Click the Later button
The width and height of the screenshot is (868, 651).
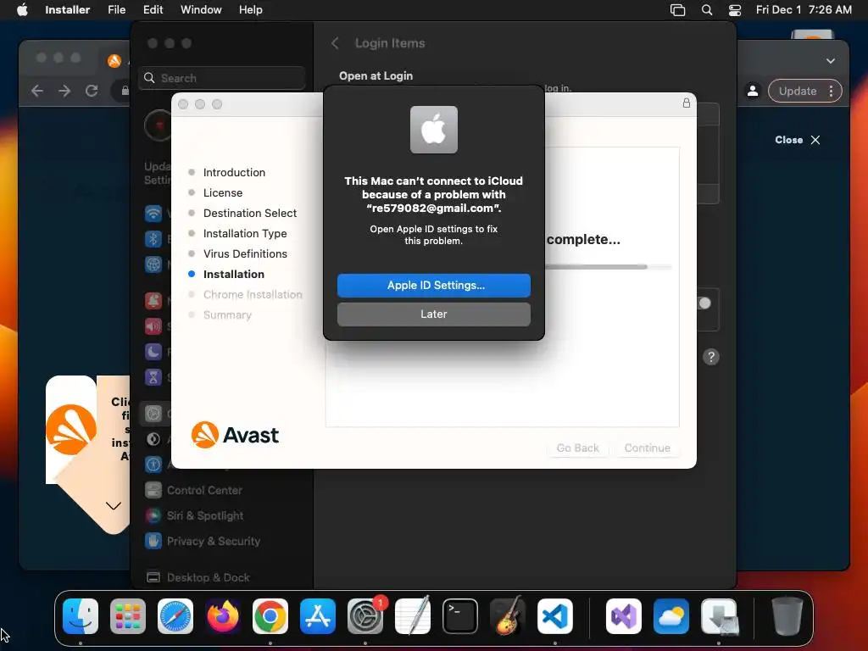tap(433, 314)
